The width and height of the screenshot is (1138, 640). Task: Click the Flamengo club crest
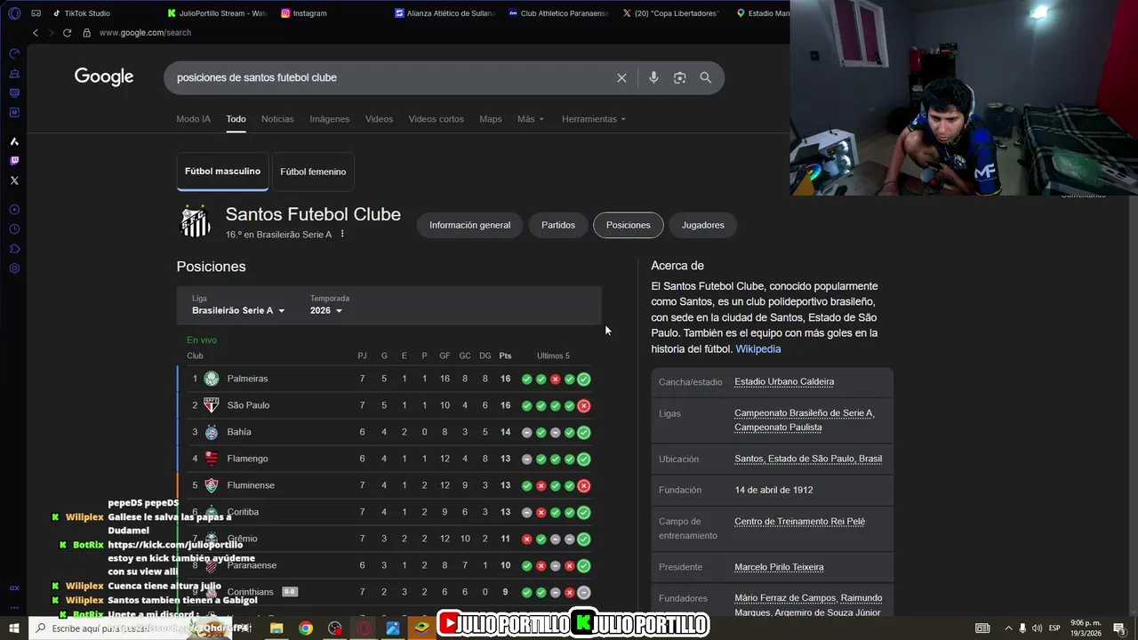pos(212,459)
